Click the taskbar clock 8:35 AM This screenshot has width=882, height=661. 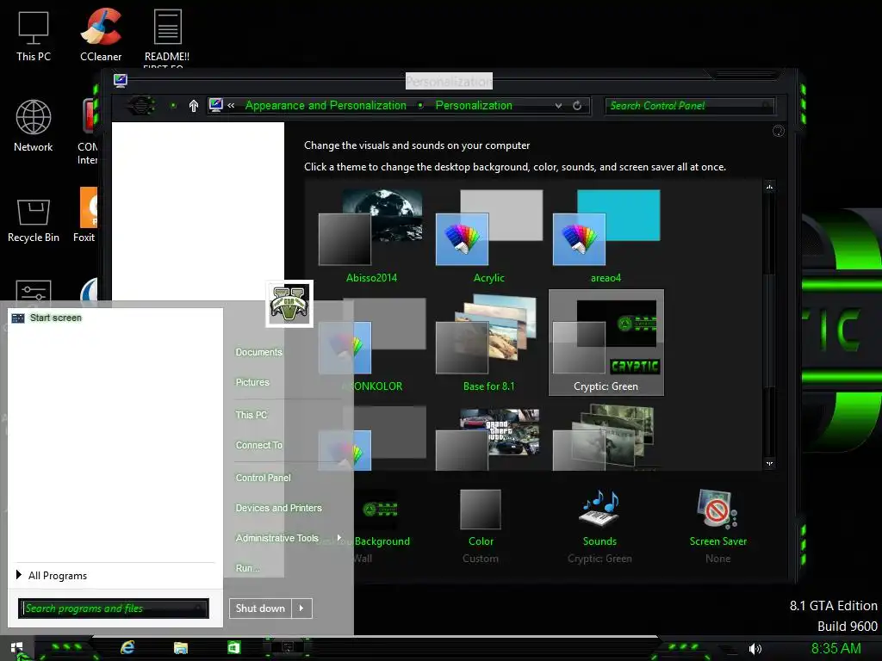[835, 649]
